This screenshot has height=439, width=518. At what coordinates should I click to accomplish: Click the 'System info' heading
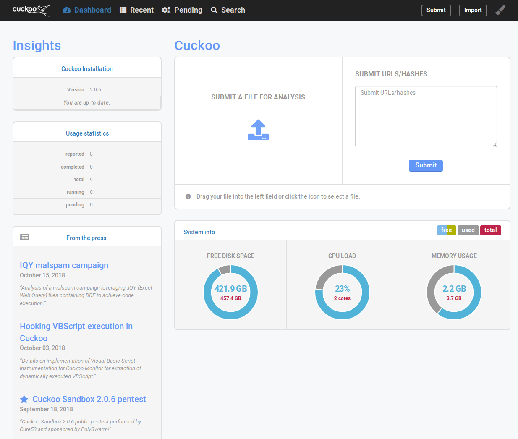coord(199,232)
